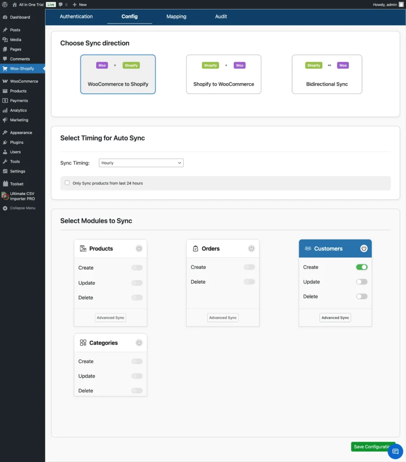Check Only Sync products from last 24 hours
The image size is (406, 462).
tap(67, 183)
